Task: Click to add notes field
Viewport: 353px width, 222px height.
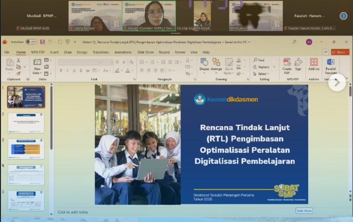Action: [73, 212]
